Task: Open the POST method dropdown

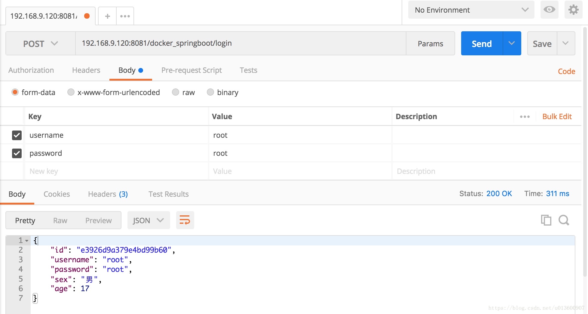Action: [41, 44]
